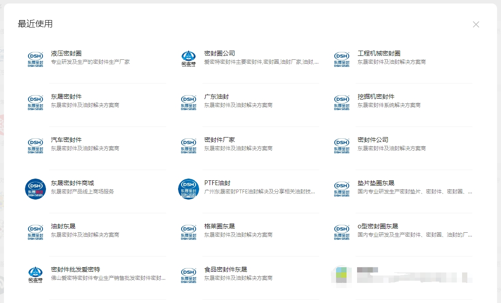Viewport: 501px width, 303px height.
Task: Click the blurred thumbnail in bottom right entry
Action: pos(341,275)
